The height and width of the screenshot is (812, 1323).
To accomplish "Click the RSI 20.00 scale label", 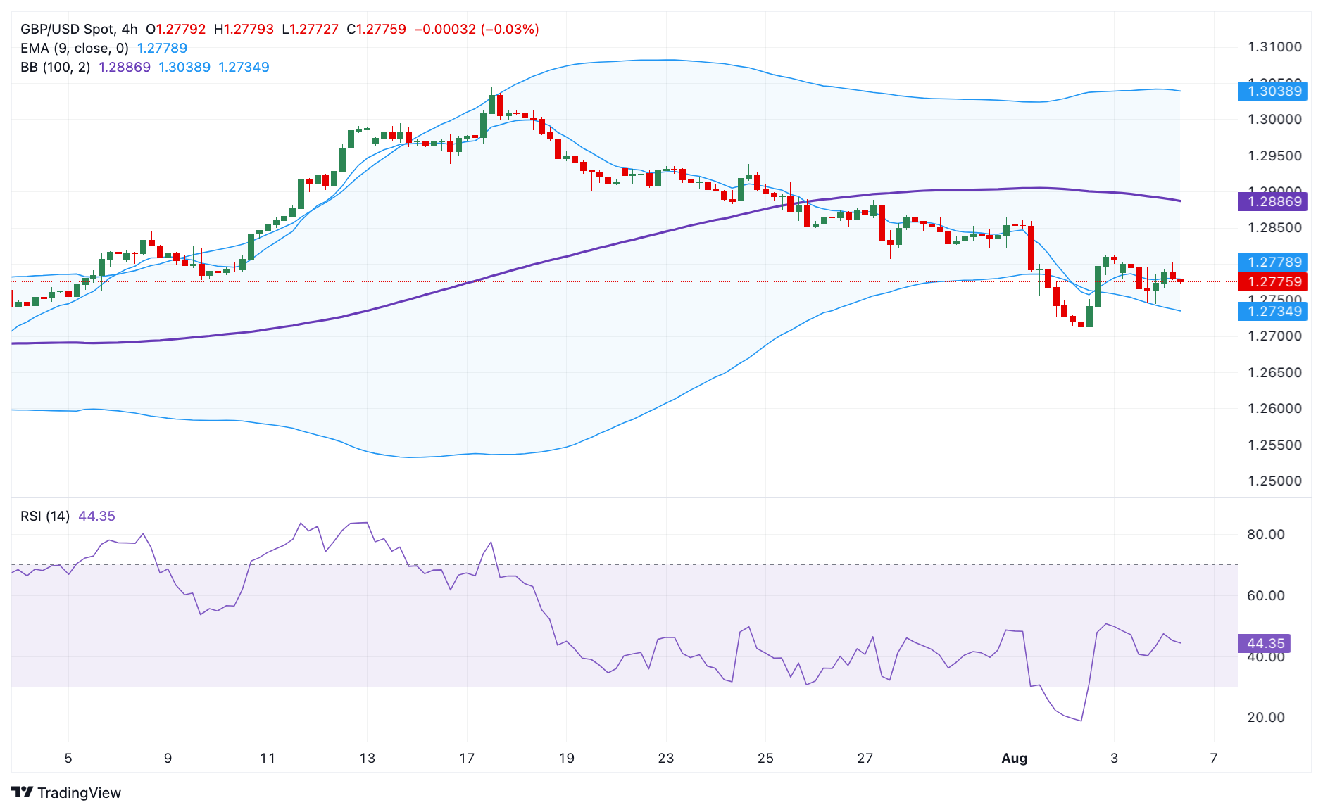I will 1265,717.
